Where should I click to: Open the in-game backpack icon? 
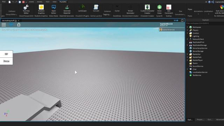point(19,25)
